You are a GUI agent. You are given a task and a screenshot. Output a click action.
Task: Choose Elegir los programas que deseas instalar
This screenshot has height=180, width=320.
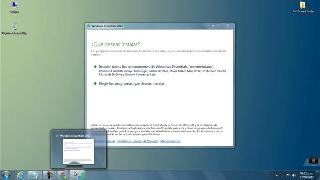click(x=132, y=84)
